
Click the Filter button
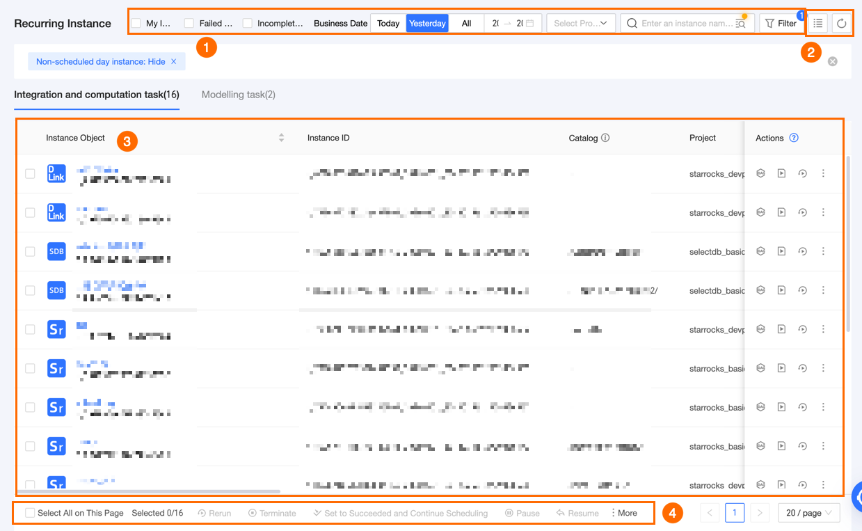click(x=781, y=24)
